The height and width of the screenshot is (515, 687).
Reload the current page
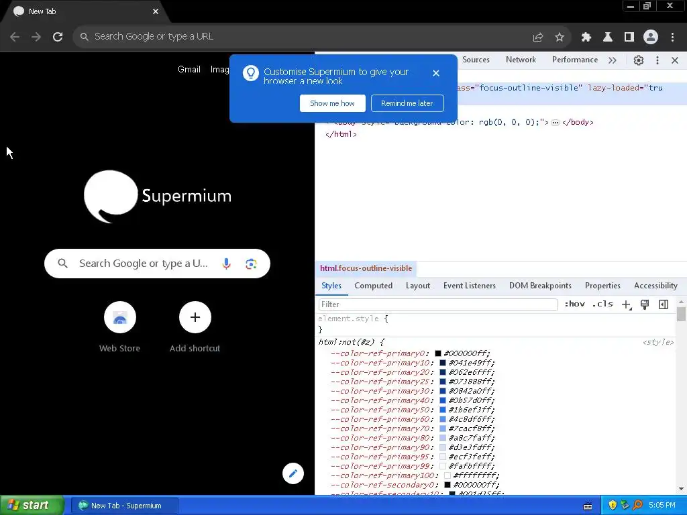click(58, 37)
